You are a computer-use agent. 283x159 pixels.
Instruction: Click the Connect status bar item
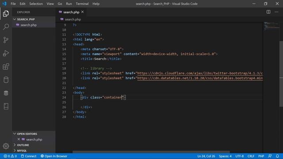pyautogui.click(x=29, y=156)
